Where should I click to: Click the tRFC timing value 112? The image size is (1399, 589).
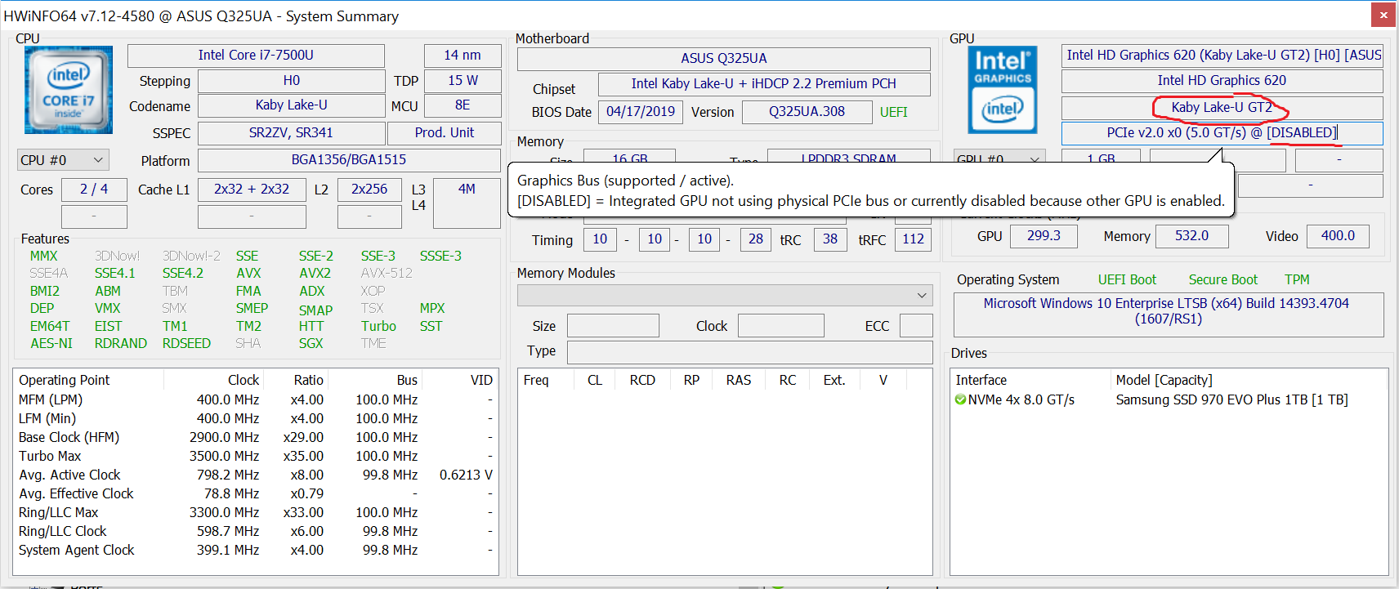pyautogui.click(x=914, y=239)
